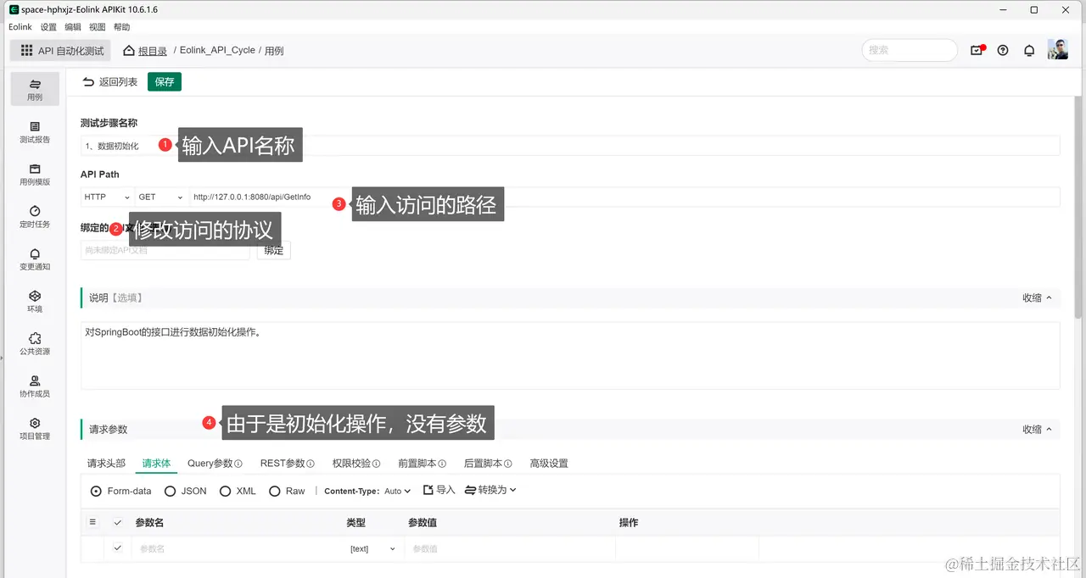Go to 定时任务 in sidebar

(35, 216)
